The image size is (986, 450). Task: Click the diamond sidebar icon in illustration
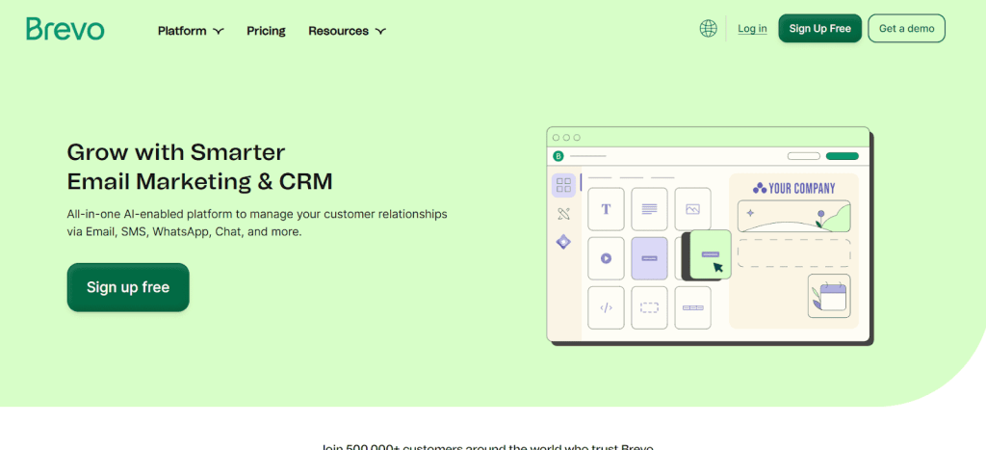pos(563,242)
